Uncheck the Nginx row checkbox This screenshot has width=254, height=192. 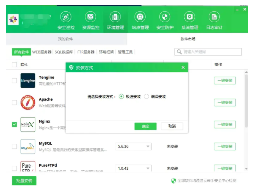[14, 124]
